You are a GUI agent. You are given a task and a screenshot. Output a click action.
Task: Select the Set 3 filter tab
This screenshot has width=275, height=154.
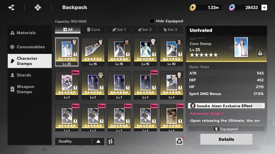(170, 29)
